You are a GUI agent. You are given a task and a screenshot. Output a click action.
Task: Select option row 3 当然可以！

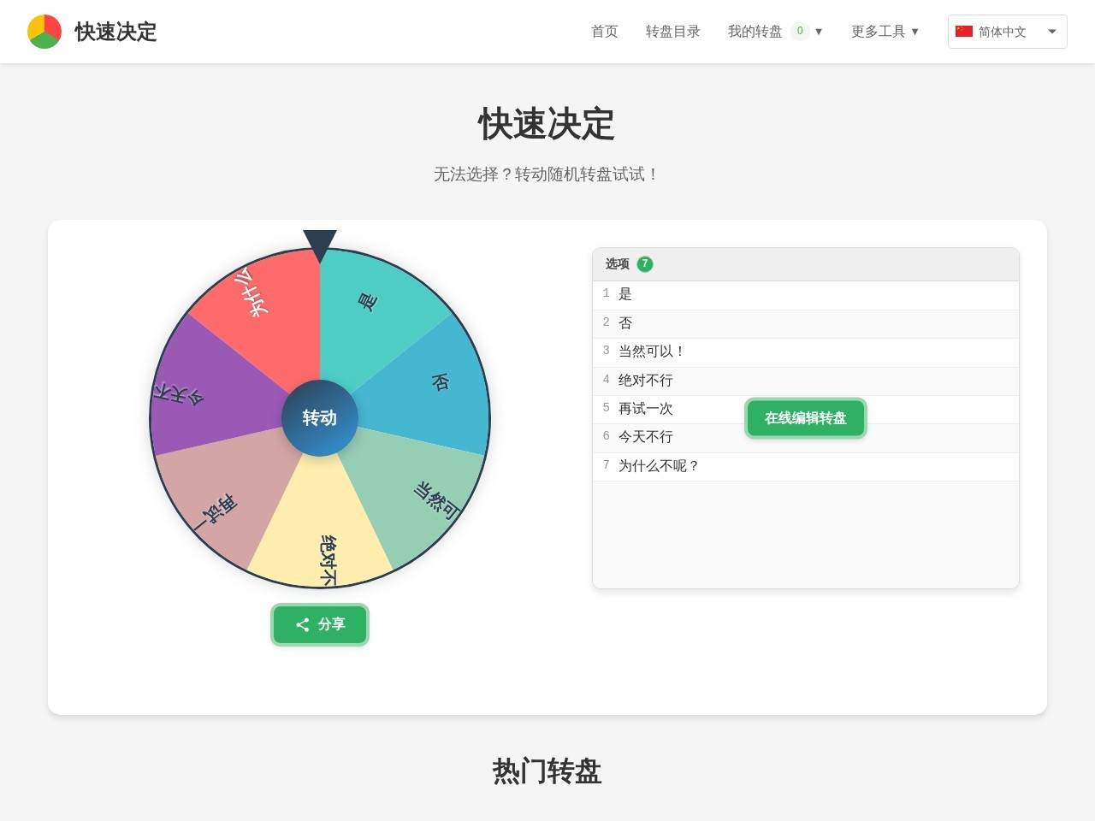(x=806, y=351)
